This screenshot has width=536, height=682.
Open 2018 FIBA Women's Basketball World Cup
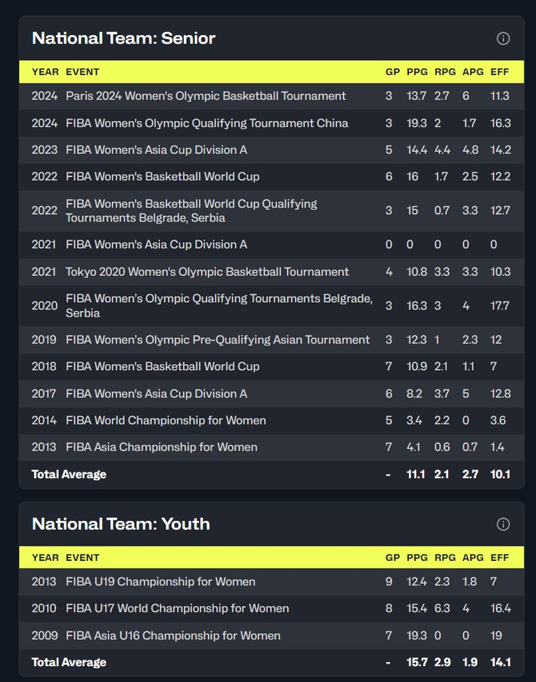click(162, 366)
